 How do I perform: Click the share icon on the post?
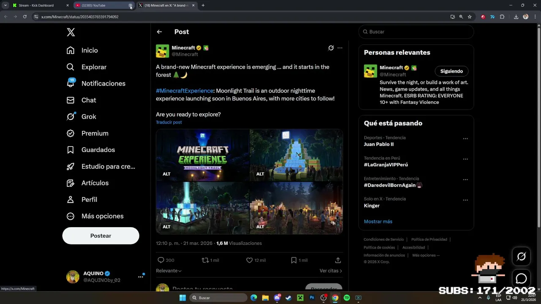coord(338,260)
